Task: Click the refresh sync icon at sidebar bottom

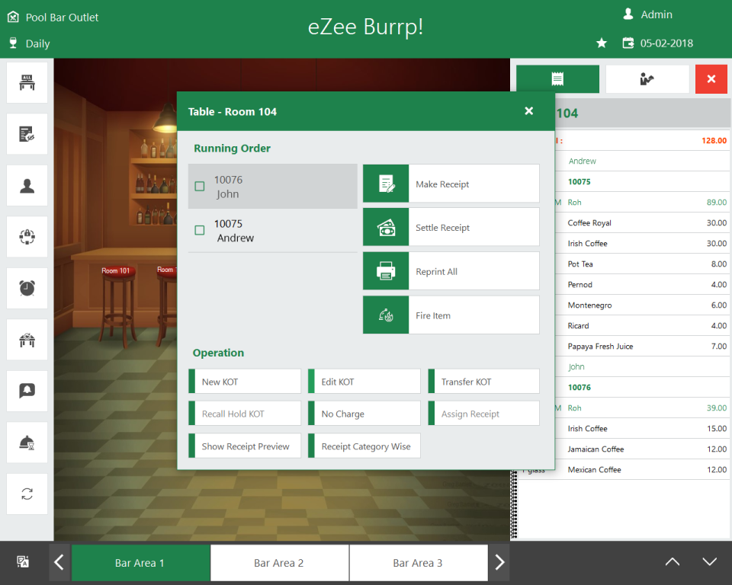Action: click(27, 494)
